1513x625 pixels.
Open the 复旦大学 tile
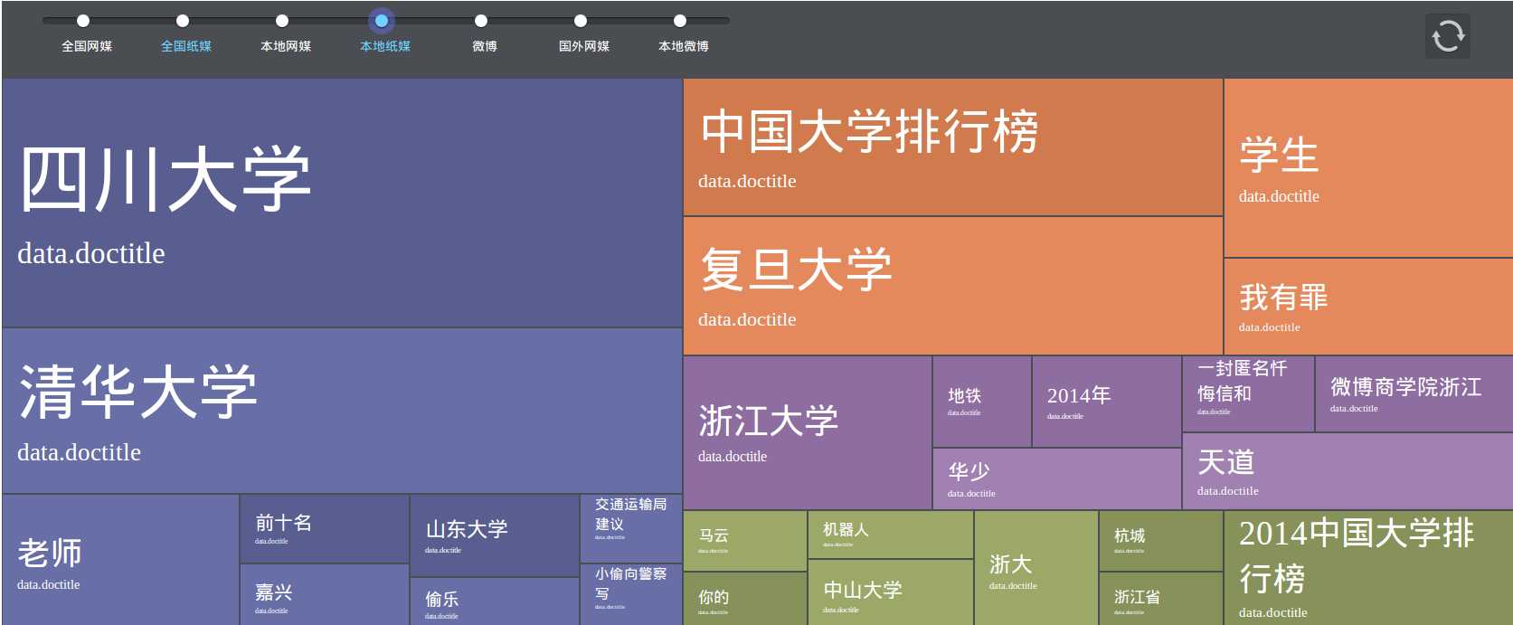click(x=953, y=286)
